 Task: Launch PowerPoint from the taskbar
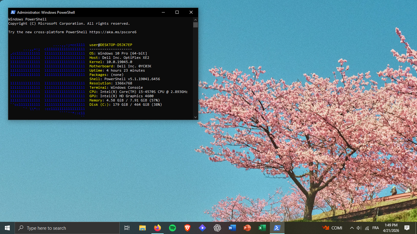click(x=247, y=228)
